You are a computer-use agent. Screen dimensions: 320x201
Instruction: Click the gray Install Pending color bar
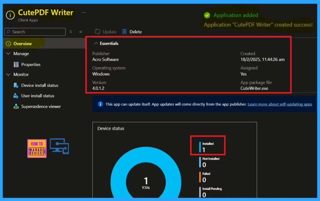click(200, 192)
